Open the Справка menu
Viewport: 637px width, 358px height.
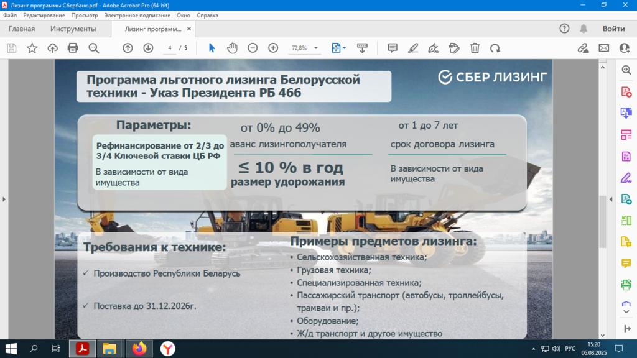click(208, 16)
